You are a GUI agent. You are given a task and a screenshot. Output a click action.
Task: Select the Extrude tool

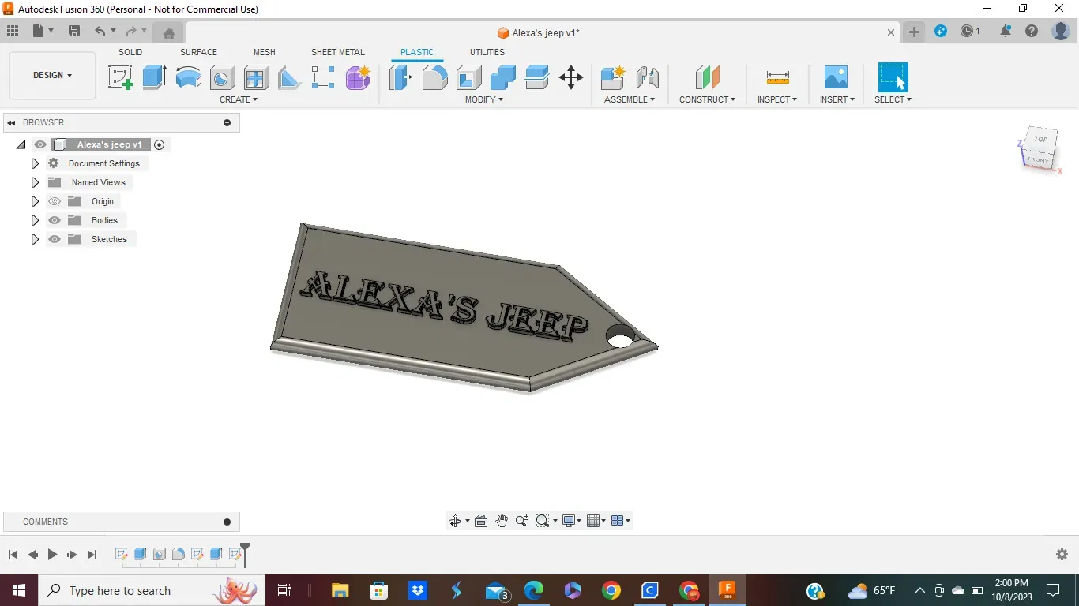(154, 77)
